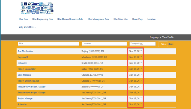Screen dimensions: 191x109
Task: Reset the job search filters
Action: (x=171, y=44)
